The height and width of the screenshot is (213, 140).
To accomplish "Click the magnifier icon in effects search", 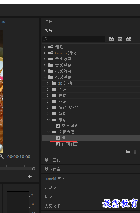I will 45,39.
